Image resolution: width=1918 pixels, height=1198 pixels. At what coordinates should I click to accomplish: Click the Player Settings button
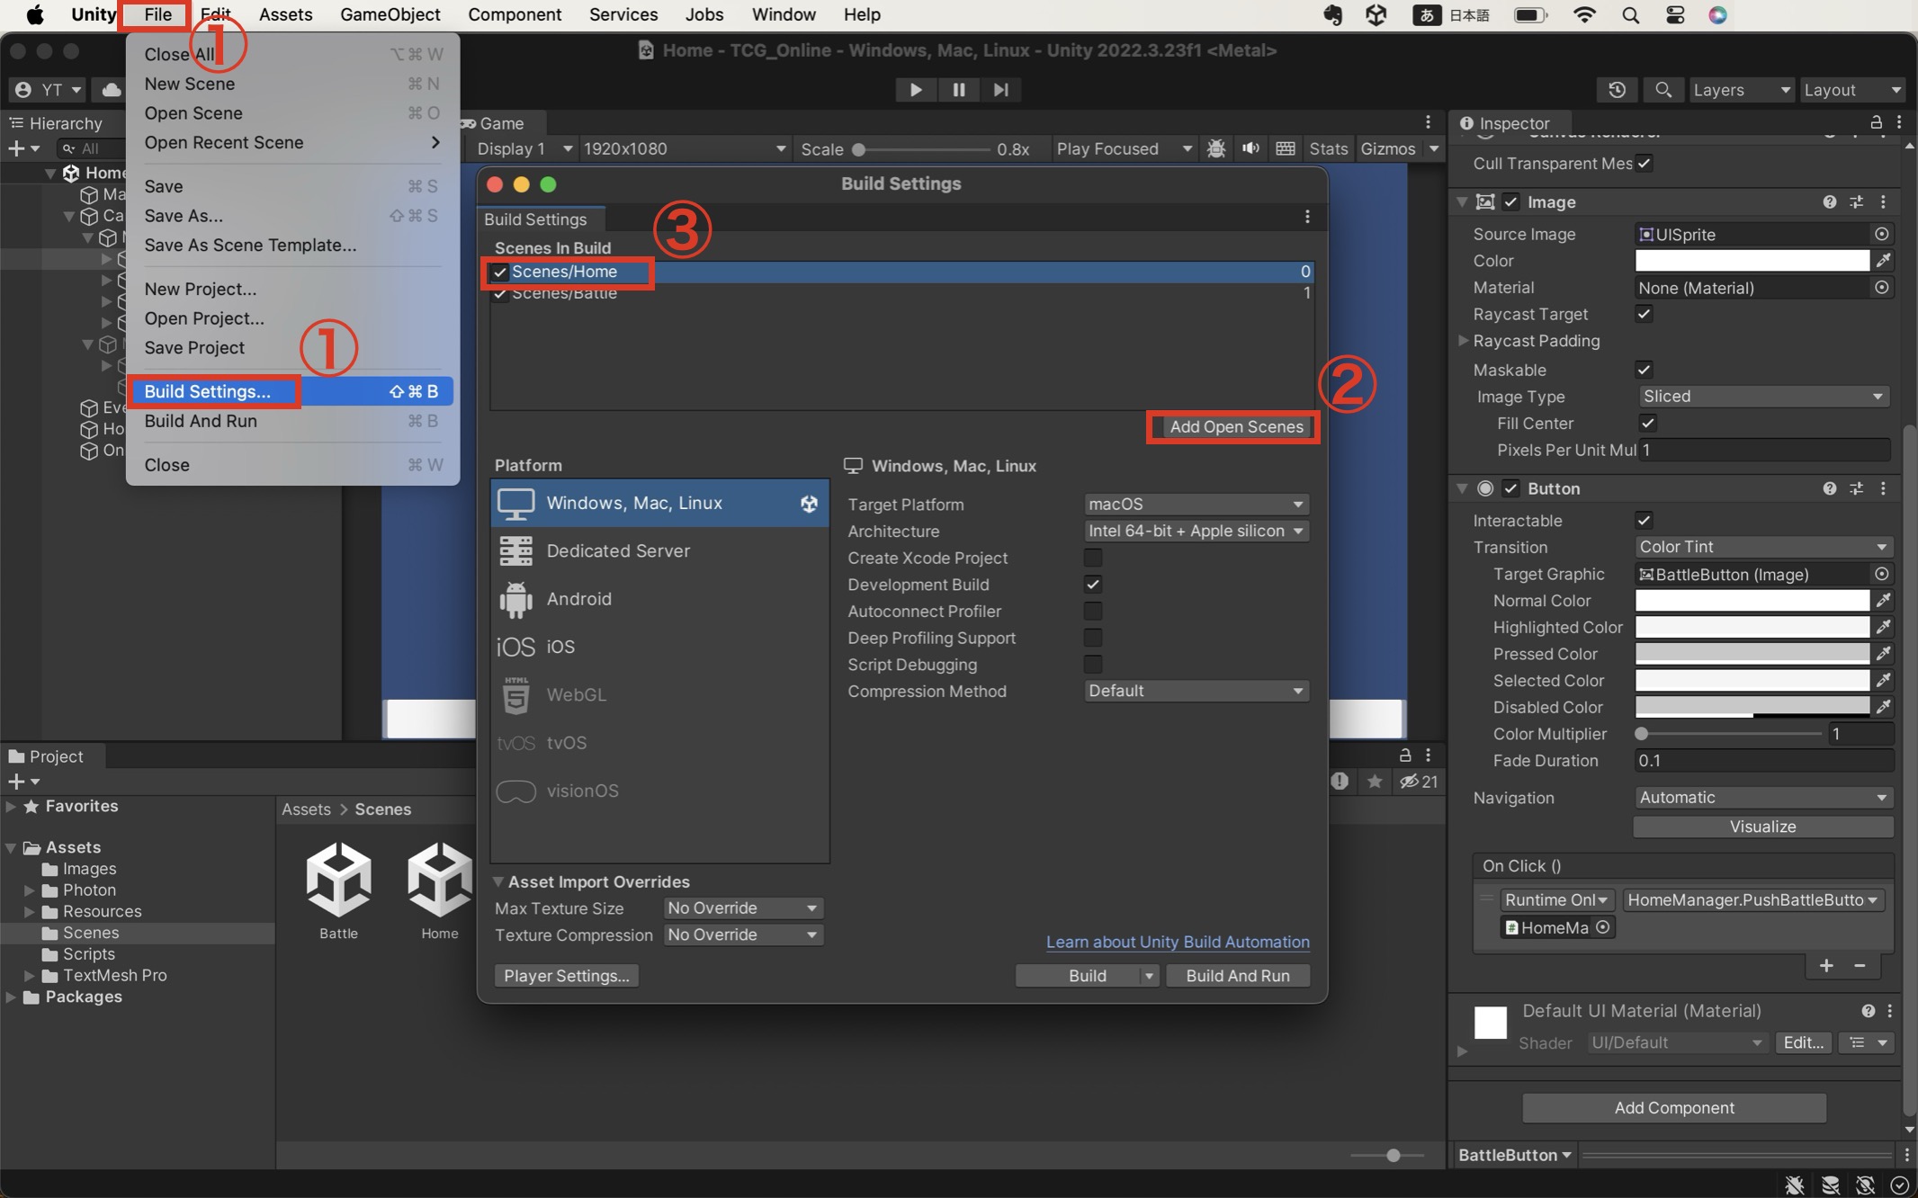coord(566,976)
